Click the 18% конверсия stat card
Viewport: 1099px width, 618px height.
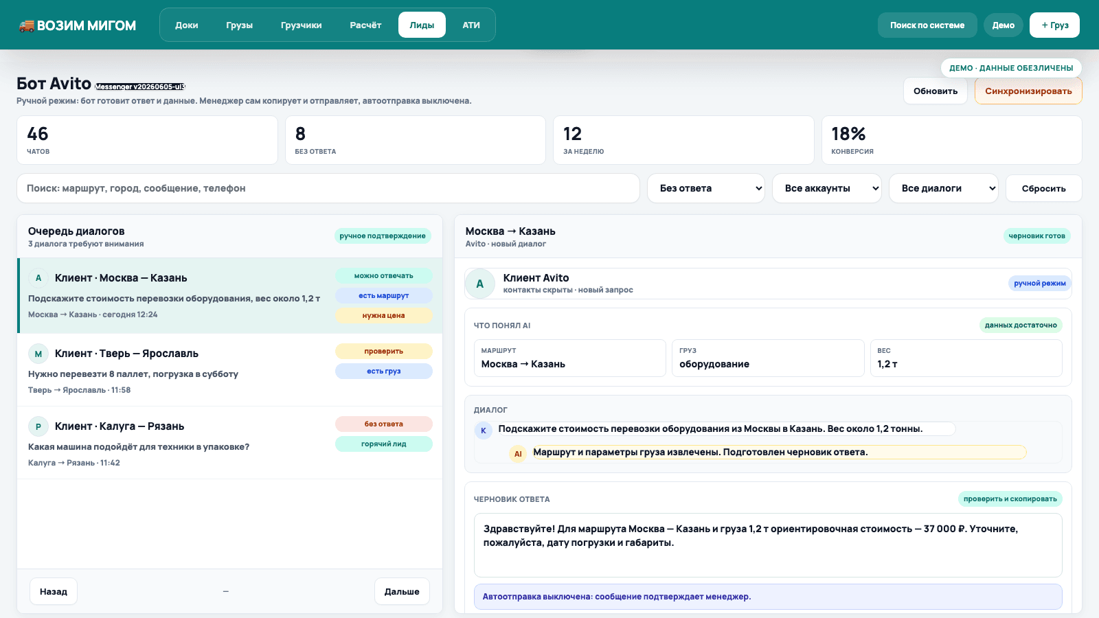pyautogui.click(x=952, y=140)
